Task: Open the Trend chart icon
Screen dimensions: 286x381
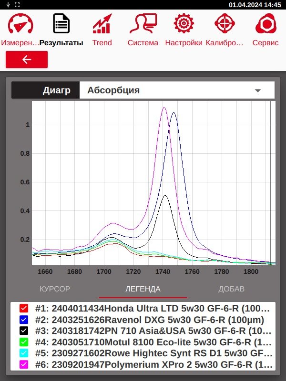Action: pyautogui.click(x=102, y=23)
